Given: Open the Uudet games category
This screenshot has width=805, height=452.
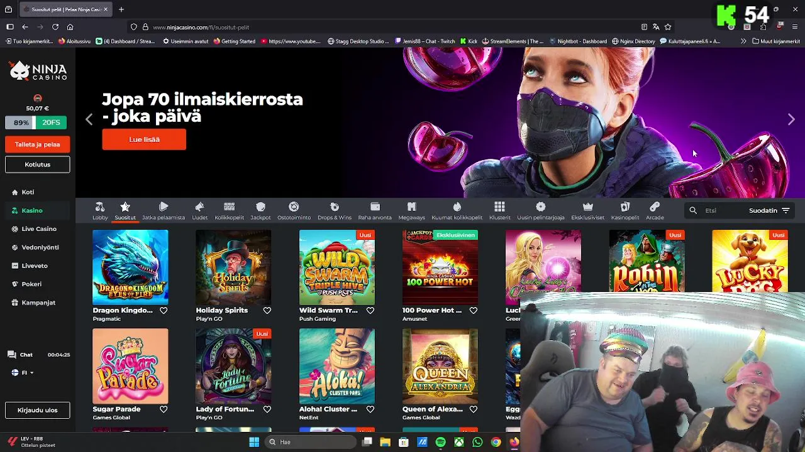Looking at the screenshot, I should point(199,211).
